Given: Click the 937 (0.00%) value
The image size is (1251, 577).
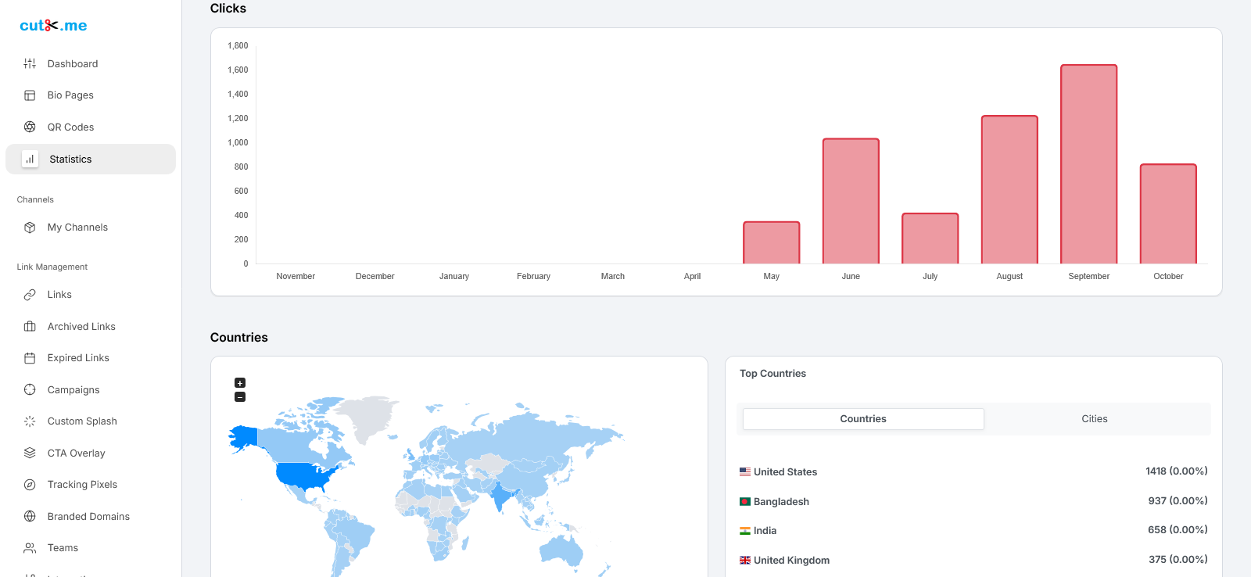Looking at the screenshot, I should point(1178,501).
